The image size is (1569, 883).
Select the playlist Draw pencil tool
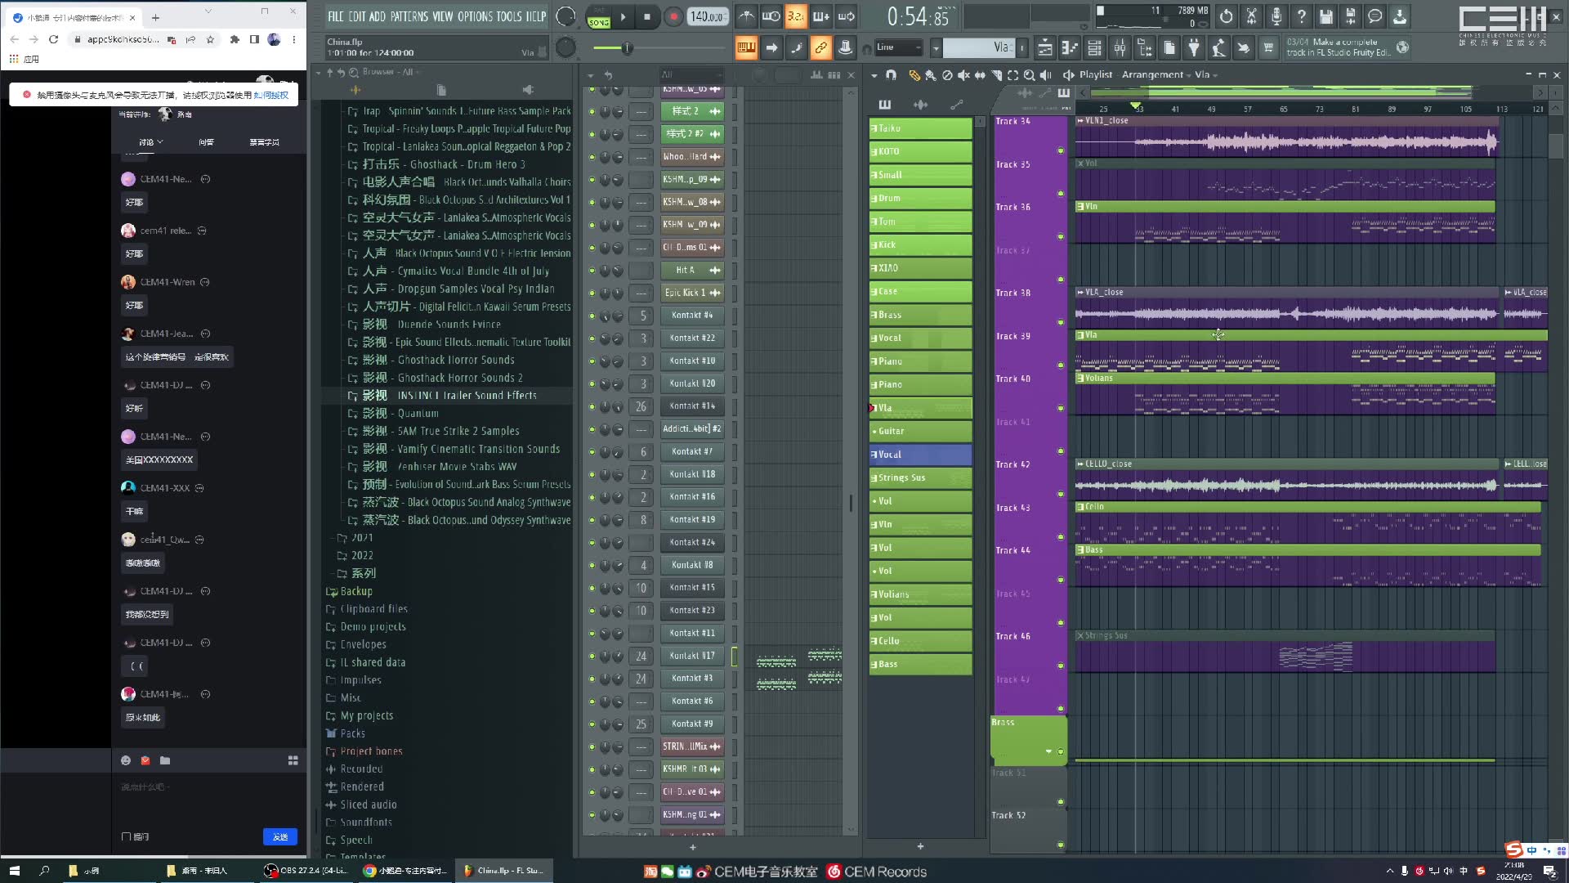(914, 75)
